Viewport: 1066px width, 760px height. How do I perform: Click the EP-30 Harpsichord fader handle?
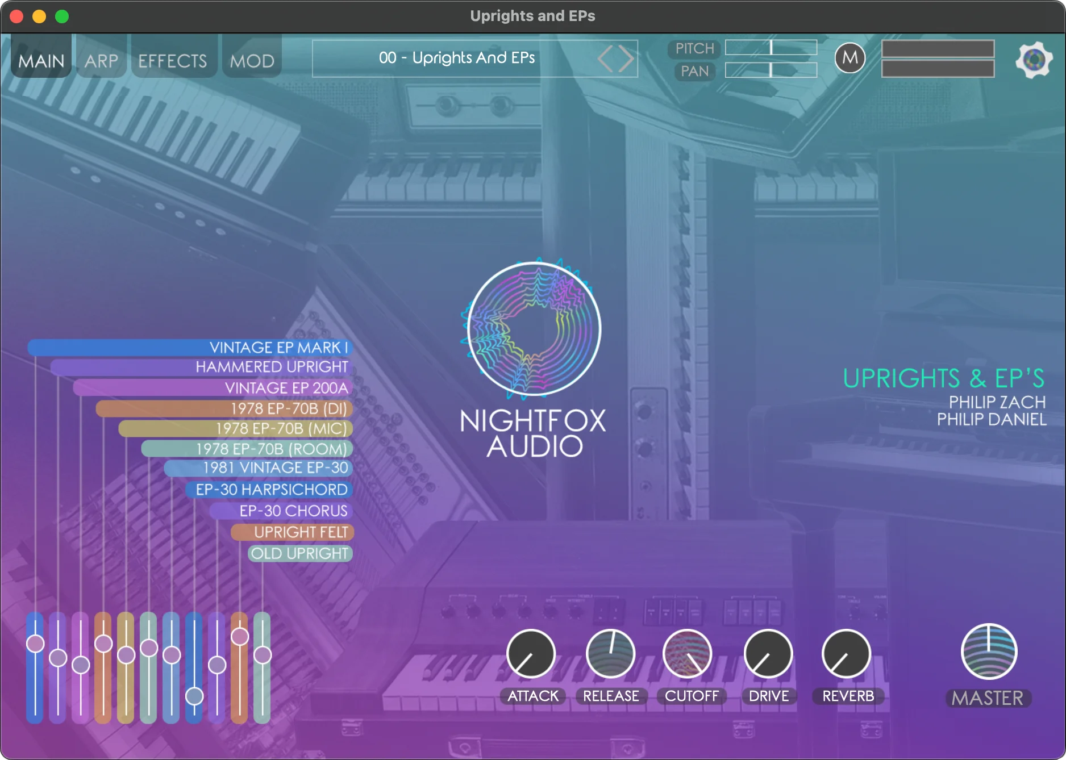(x=194, y=696)
